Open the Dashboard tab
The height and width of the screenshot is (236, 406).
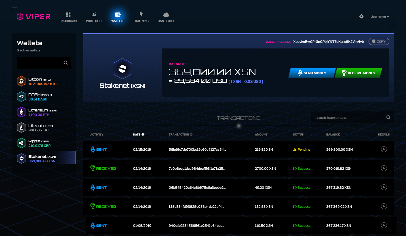68,17
